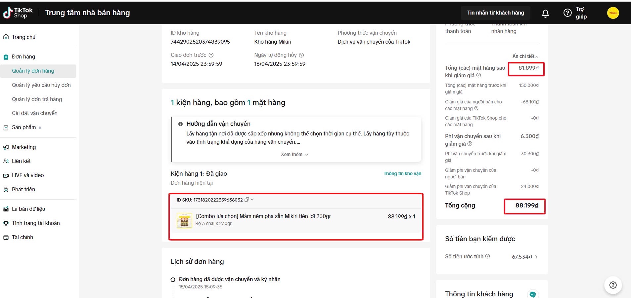631x298 pixels.
Task: Click info icon next to Giao đơn trước
Action: (x=211, y=55)
